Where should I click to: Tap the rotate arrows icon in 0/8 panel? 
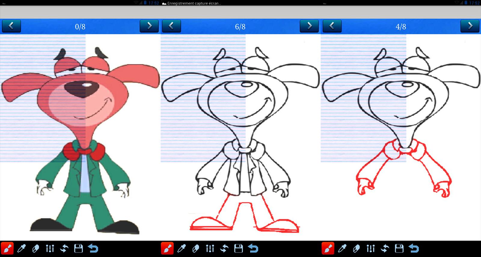64,249
